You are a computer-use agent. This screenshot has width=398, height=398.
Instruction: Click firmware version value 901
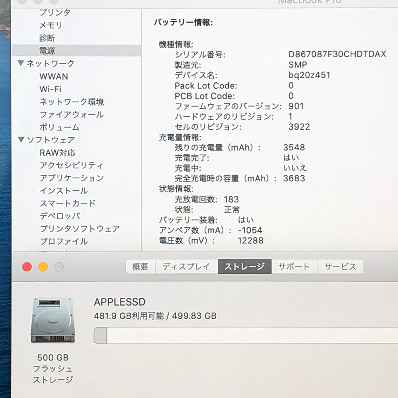296,106
